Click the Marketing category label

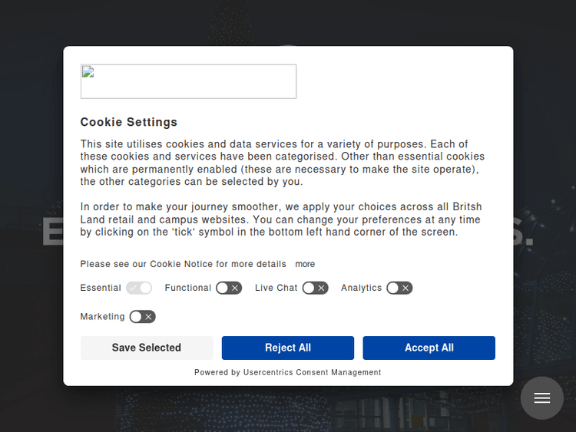tap(102, 316)
